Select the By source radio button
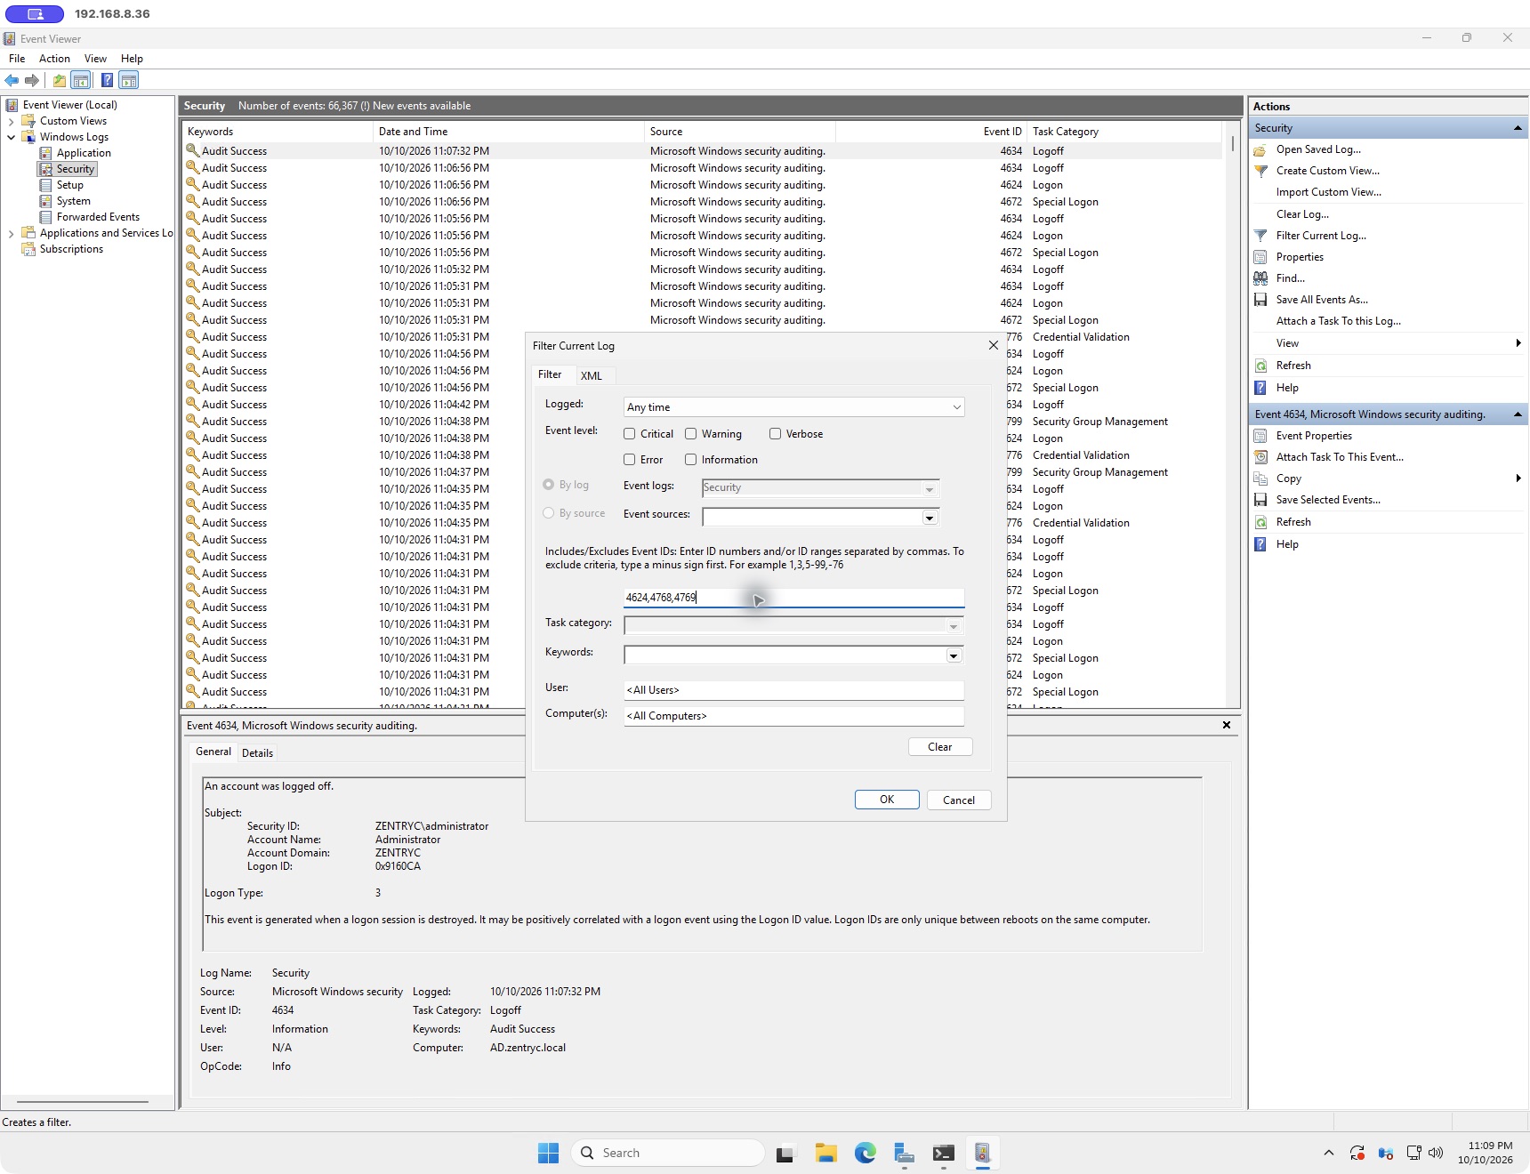 [x=549, y=513]
